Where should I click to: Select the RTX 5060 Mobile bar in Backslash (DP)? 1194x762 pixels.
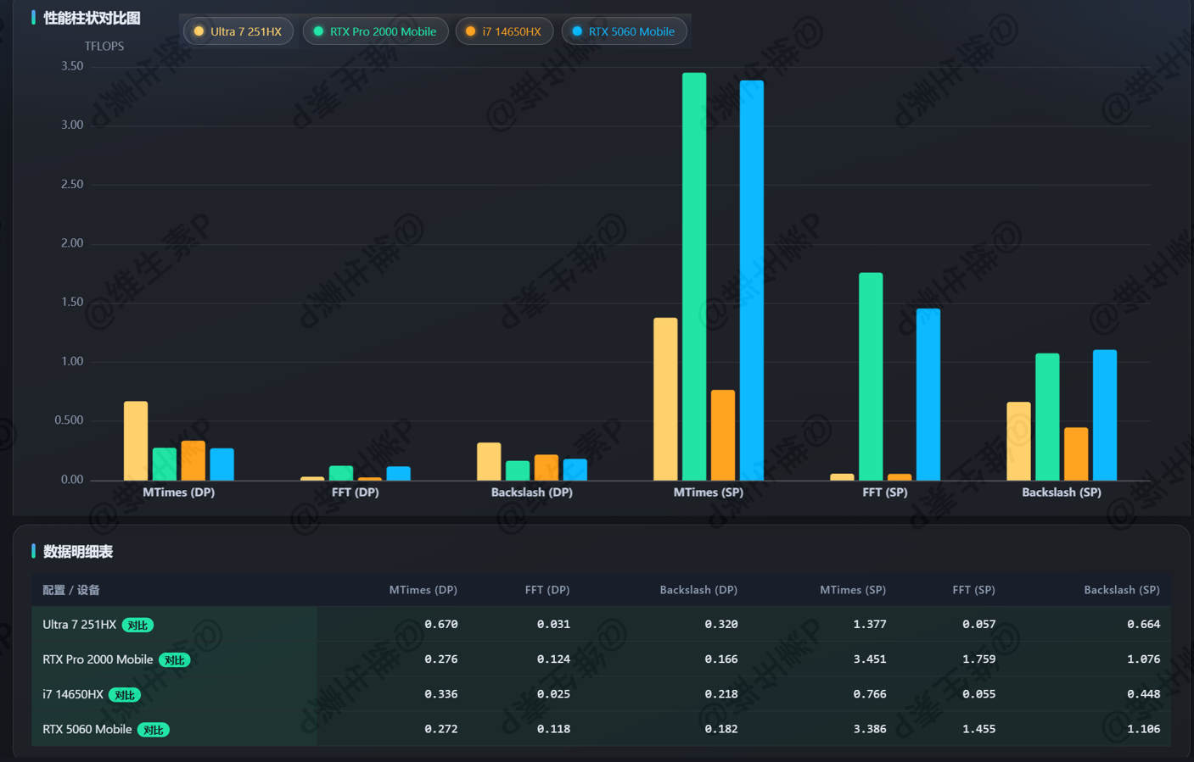coord(575,470)
